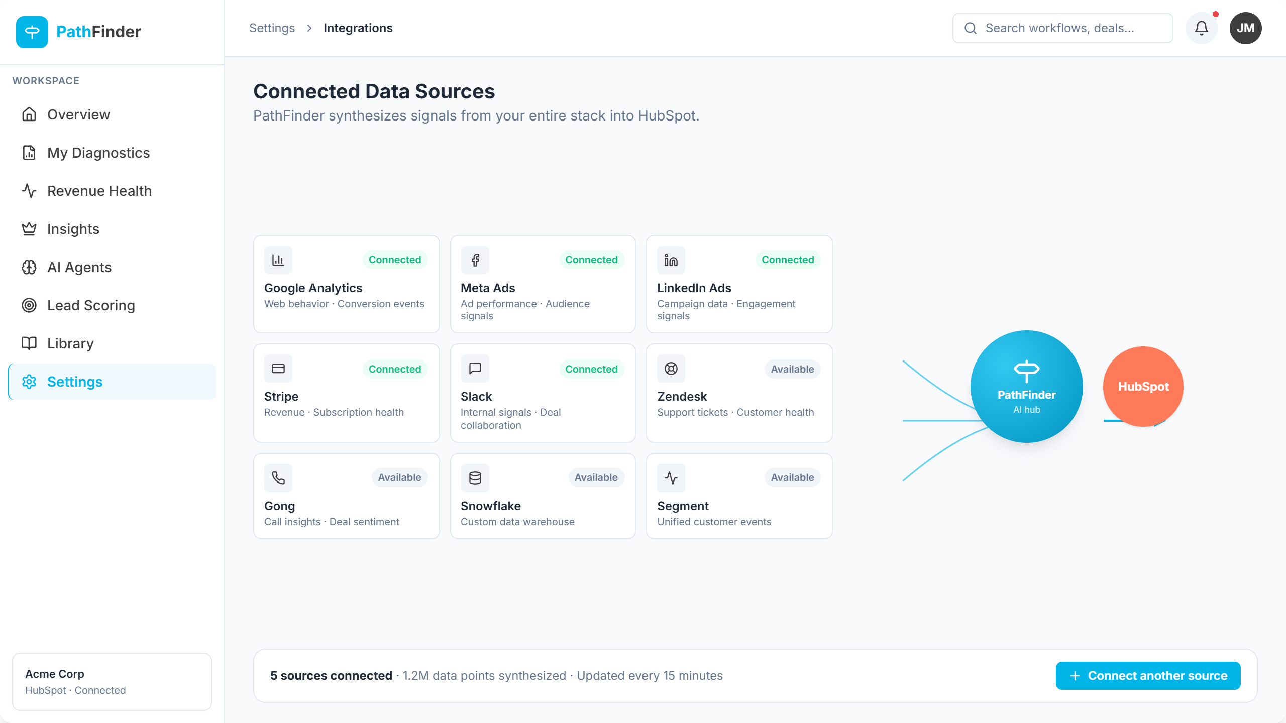Click the Segment activity icon
Screen dimensions: 1286x723
[671, 477]
